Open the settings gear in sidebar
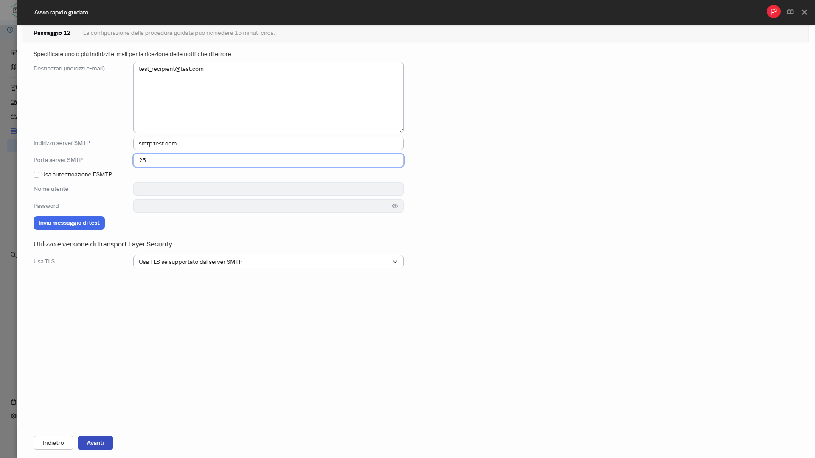Viewport: 815px width, 458px height. click(13, 416)
